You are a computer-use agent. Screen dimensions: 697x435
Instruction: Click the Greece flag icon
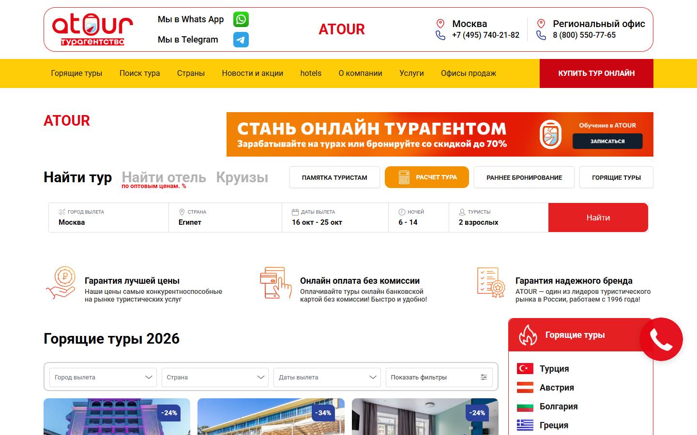[x=525, y=425]
